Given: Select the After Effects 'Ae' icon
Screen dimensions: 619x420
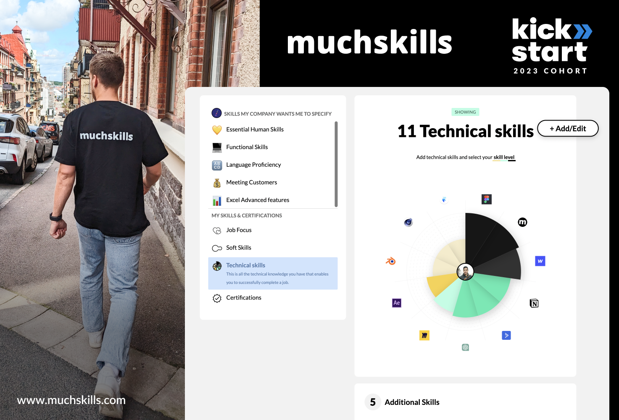Looking at the screenshot, I should point(397,303).
